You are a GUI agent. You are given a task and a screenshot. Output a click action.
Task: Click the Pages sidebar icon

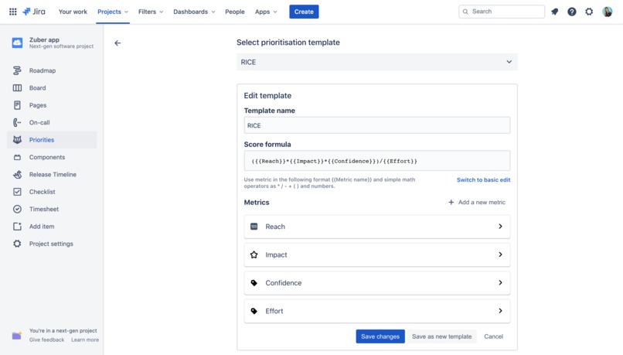[17, 105]
